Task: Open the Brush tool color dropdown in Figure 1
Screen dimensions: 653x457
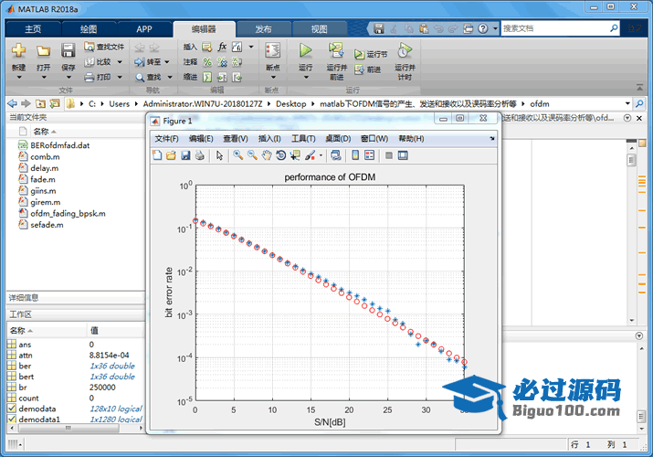Action: click(x=321, y=155)
